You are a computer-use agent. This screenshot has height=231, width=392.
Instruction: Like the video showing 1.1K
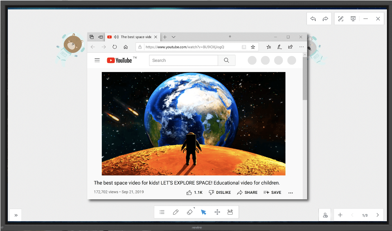(194, 193)
